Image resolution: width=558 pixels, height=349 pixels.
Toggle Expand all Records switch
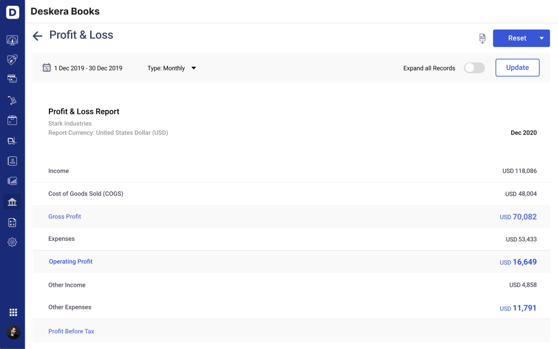(x=474, y=67)
